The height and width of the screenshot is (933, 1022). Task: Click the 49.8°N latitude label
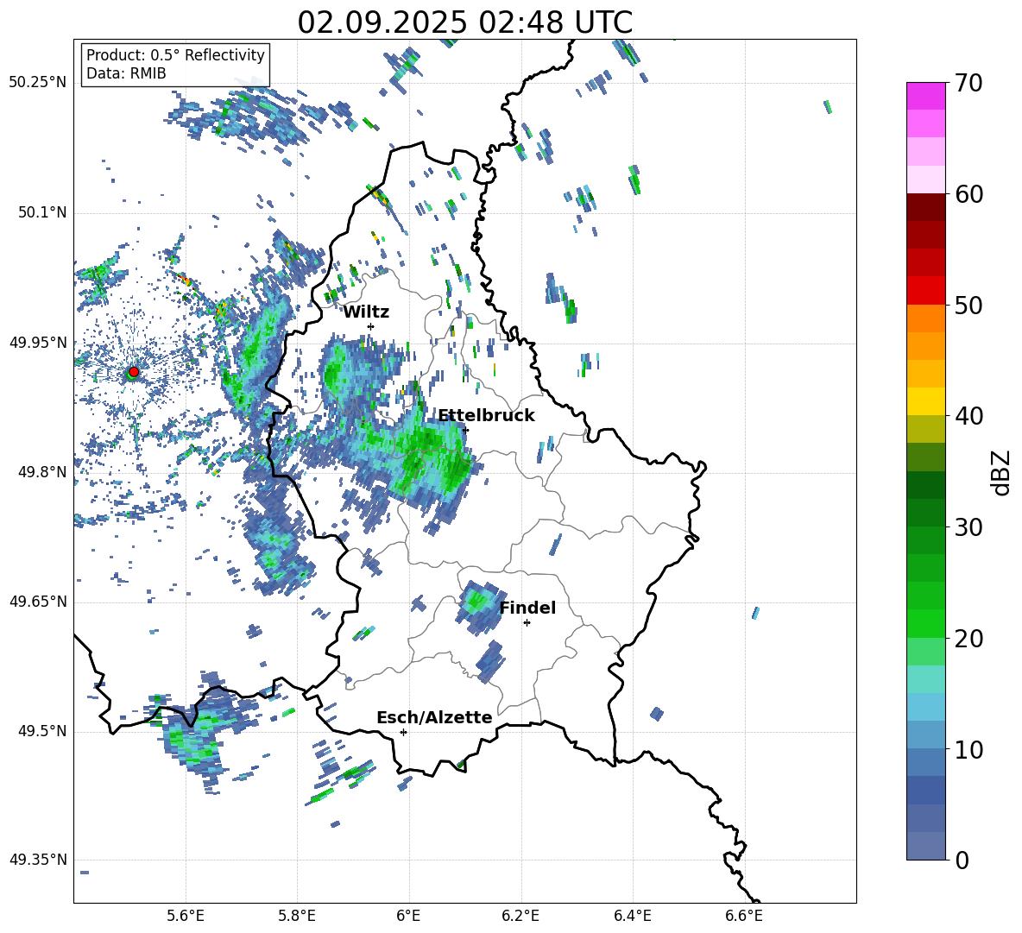(41, 472)
